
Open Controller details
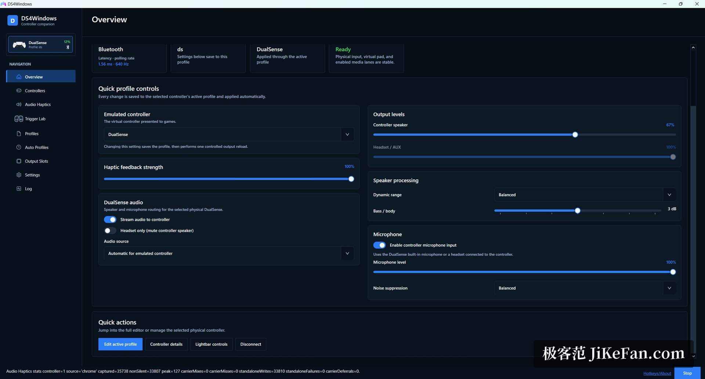[166, 344]
